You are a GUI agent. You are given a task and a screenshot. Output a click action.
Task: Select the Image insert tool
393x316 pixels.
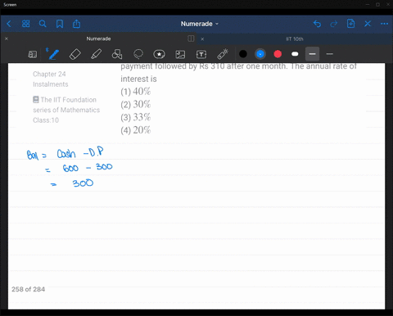tap(180, 54)
